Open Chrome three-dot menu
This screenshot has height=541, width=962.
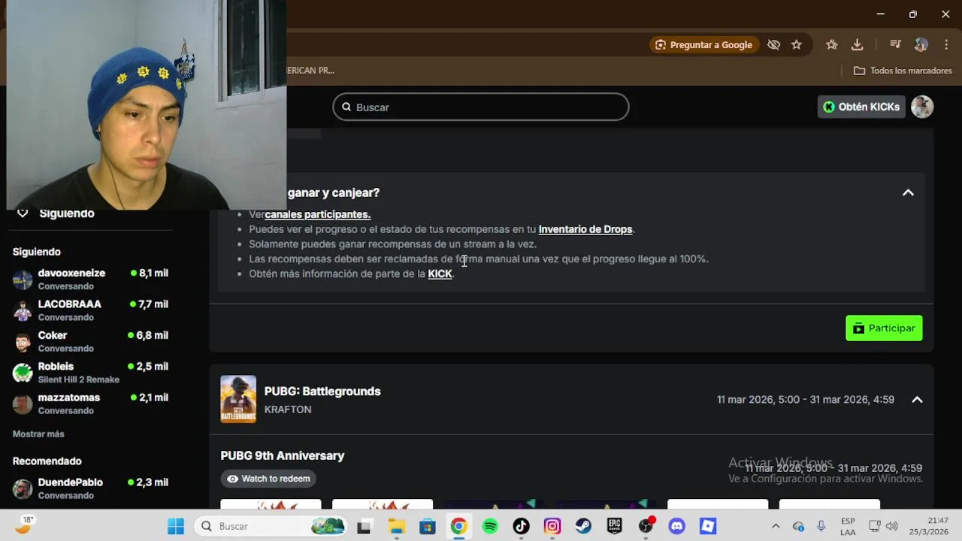point(945,45)
